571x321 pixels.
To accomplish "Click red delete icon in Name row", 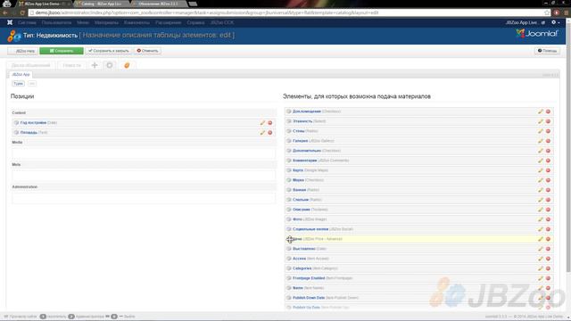I will (548, 288).
